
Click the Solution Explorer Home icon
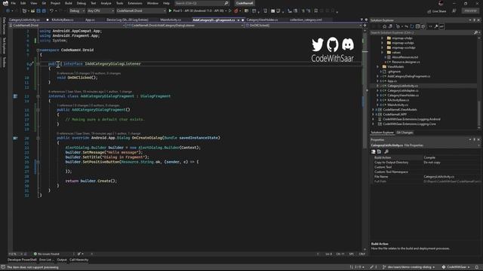tap(384, 26)
